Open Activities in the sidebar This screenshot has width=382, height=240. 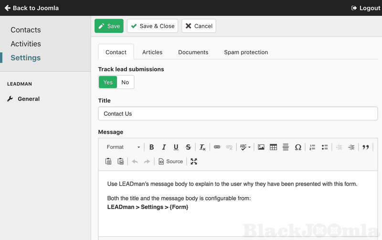coord(26,44)
